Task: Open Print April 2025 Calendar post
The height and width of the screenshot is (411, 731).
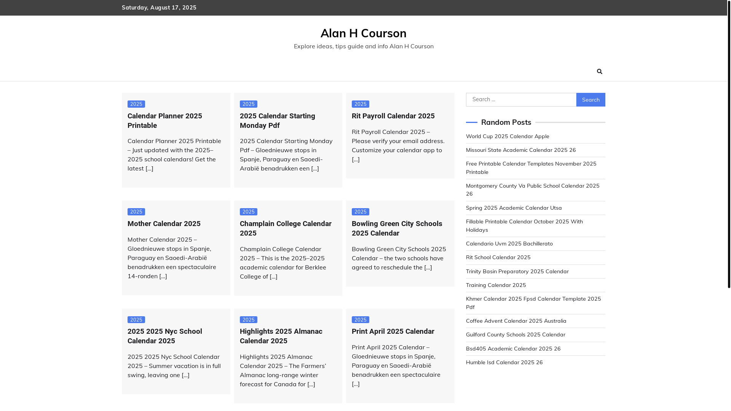Action: pos(393,331)
